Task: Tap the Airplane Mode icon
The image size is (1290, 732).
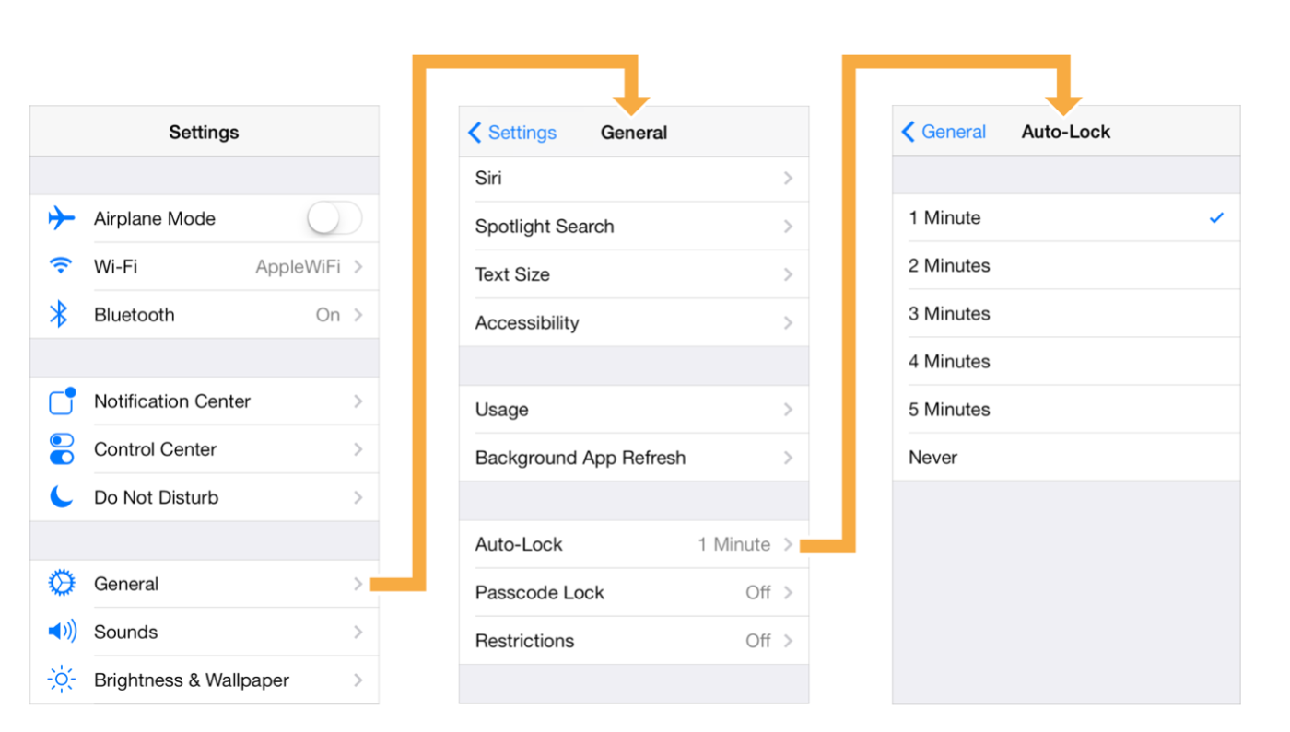Action: (61, 218)
